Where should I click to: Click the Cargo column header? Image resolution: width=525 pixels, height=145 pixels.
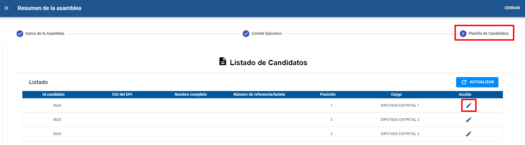coord(396,95)
